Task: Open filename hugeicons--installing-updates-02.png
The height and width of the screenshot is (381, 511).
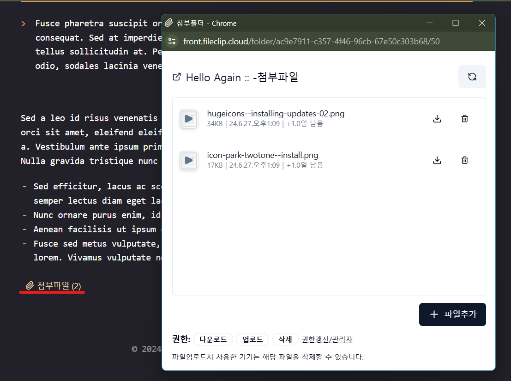Action: [x=276, y=113]
